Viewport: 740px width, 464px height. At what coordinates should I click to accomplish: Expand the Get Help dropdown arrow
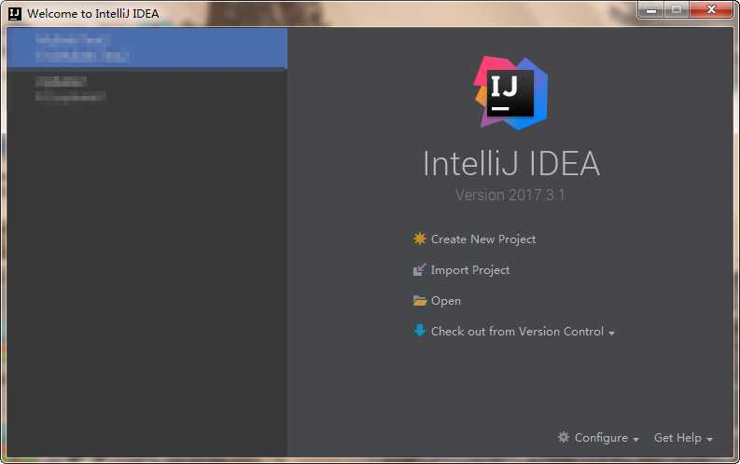point(709,439)
